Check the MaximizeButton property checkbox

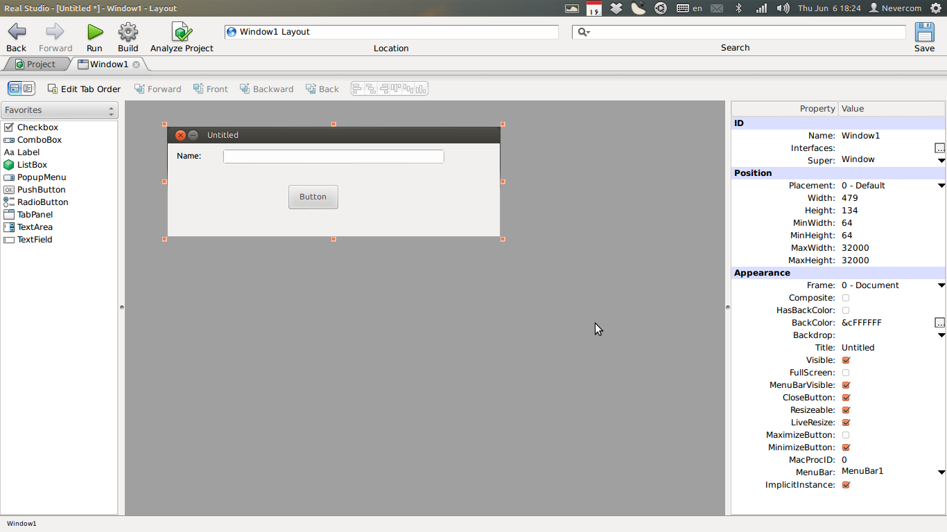[x=846, y=435]
